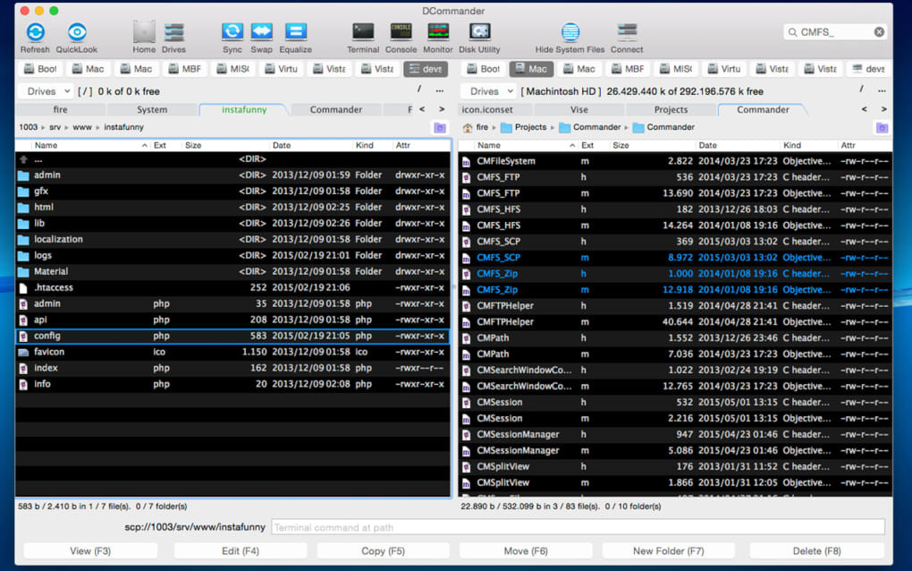Click the Sync panels icon

click(232, 33)
